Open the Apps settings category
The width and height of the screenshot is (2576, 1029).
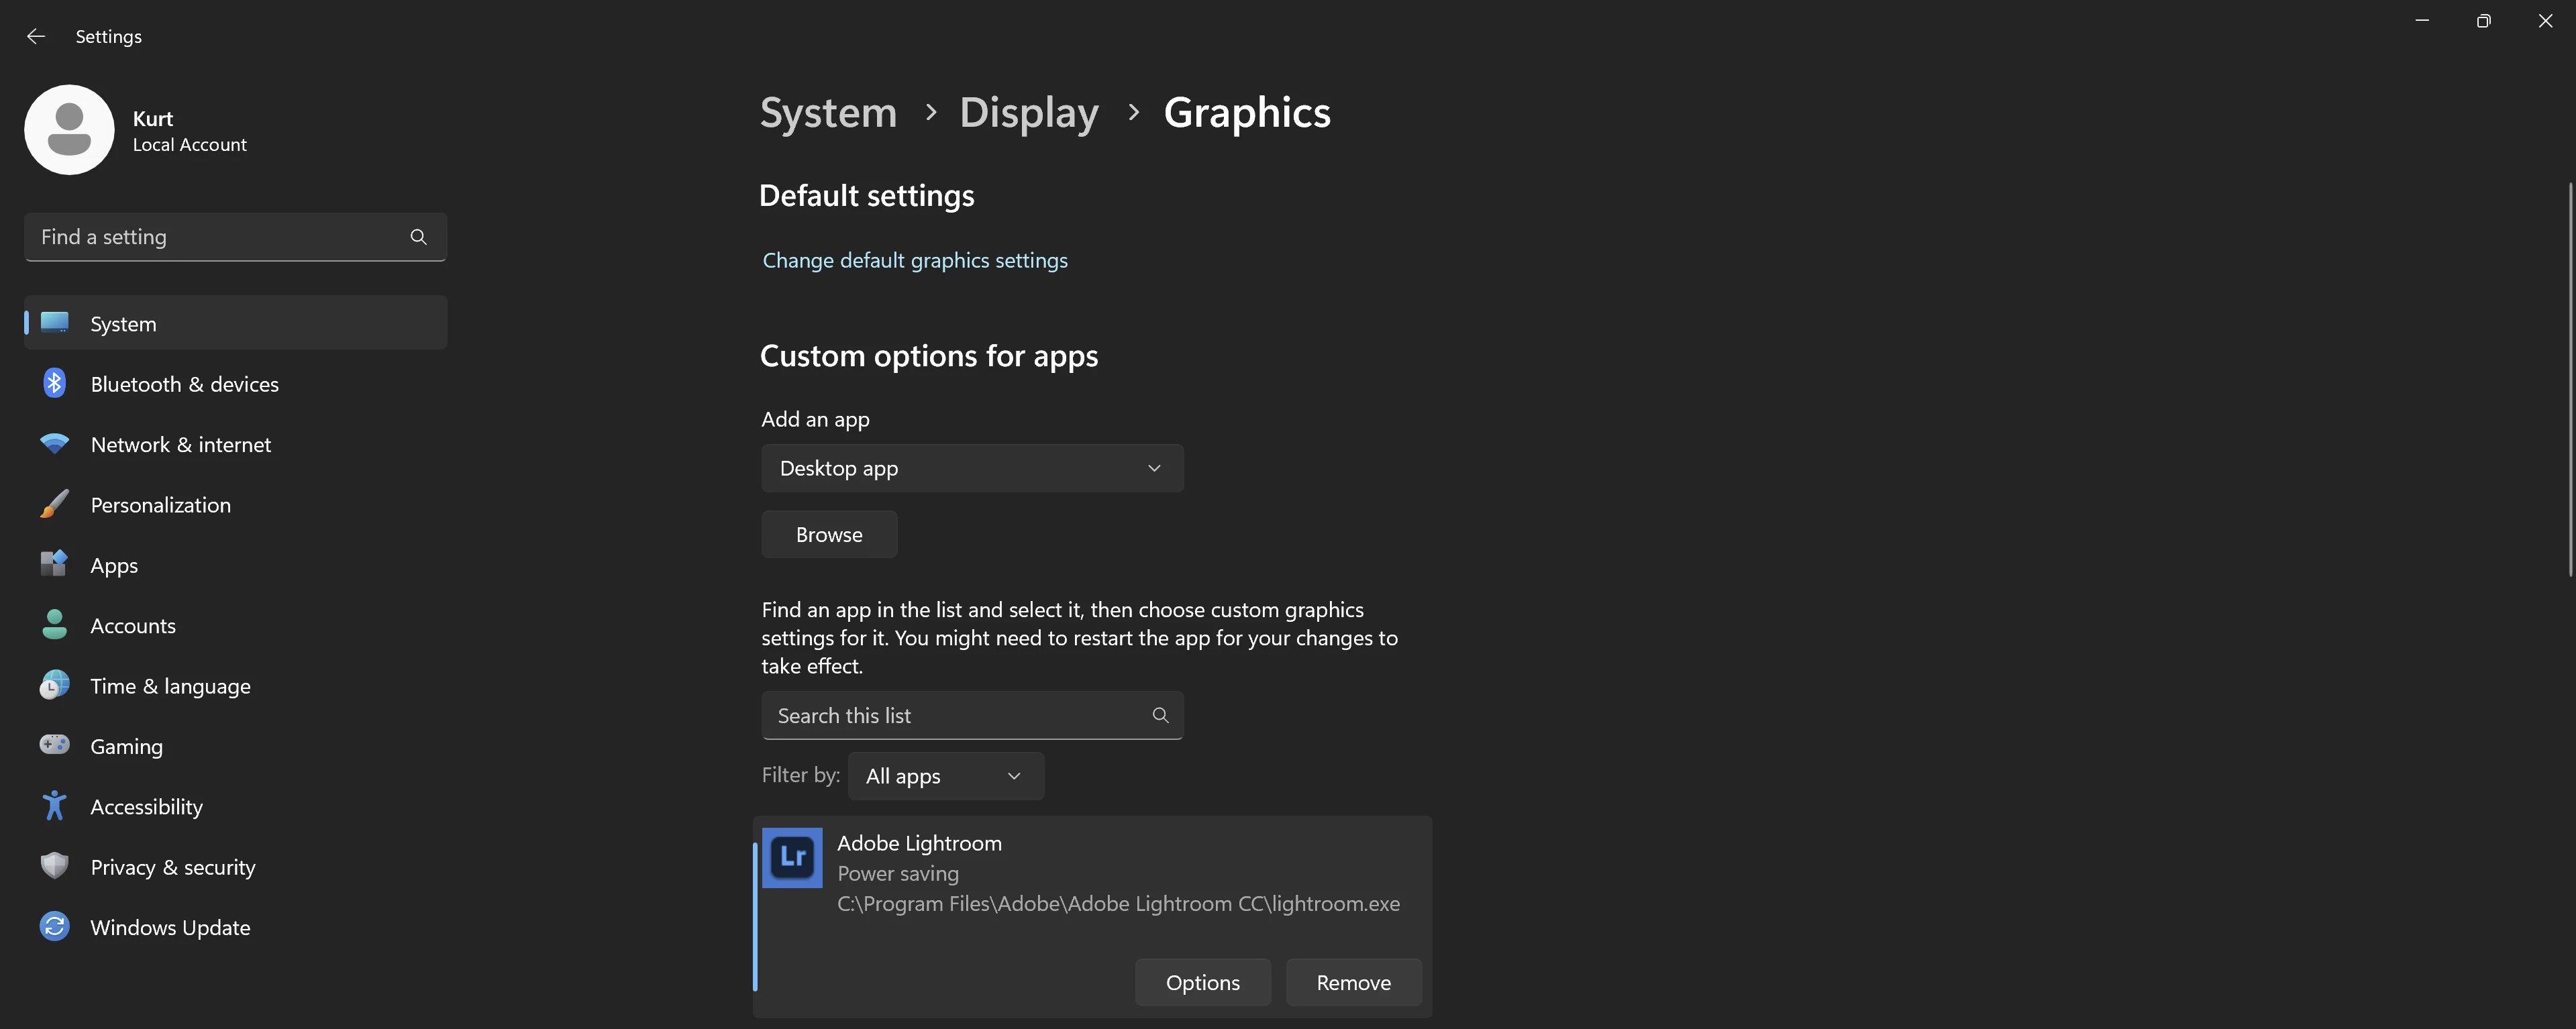(114, 565)
